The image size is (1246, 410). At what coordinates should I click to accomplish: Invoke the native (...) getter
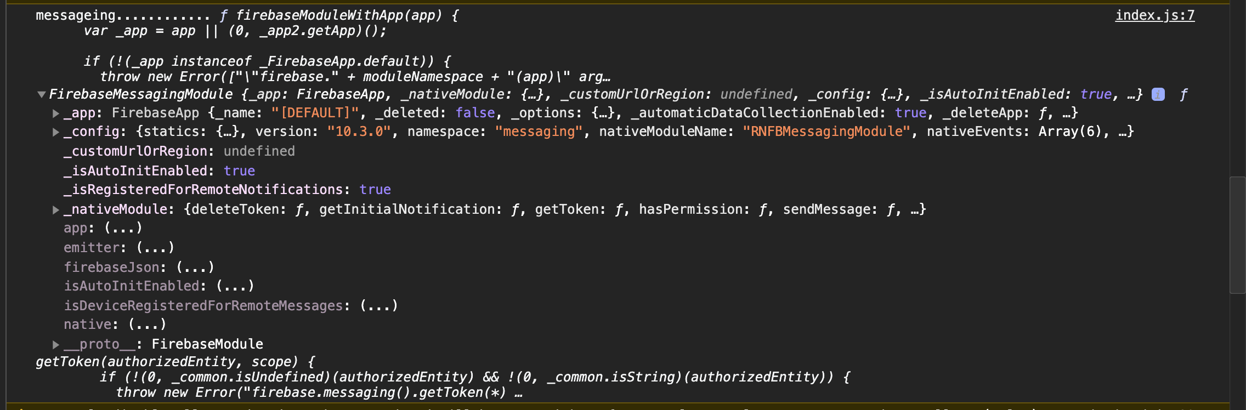(x=147, y=324)
